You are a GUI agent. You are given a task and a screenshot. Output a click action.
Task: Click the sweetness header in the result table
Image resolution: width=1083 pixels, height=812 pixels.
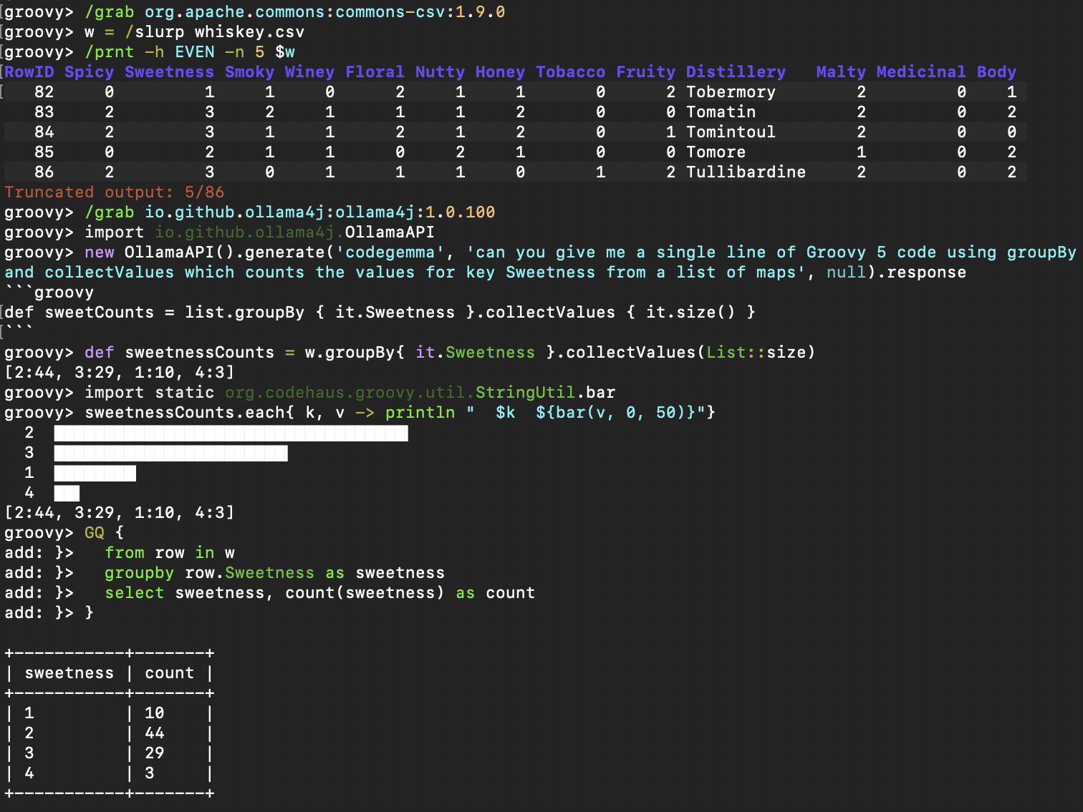[x=69, y=673]
